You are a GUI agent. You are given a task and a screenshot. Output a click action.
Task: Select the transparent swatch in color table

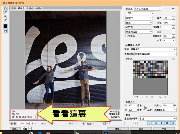(x=166, y=77)
